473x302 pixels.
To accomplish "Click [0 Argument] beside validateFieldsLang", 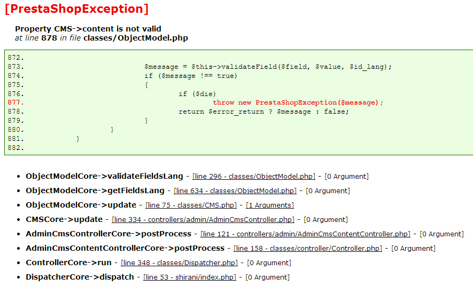I will tap(347, 177).
